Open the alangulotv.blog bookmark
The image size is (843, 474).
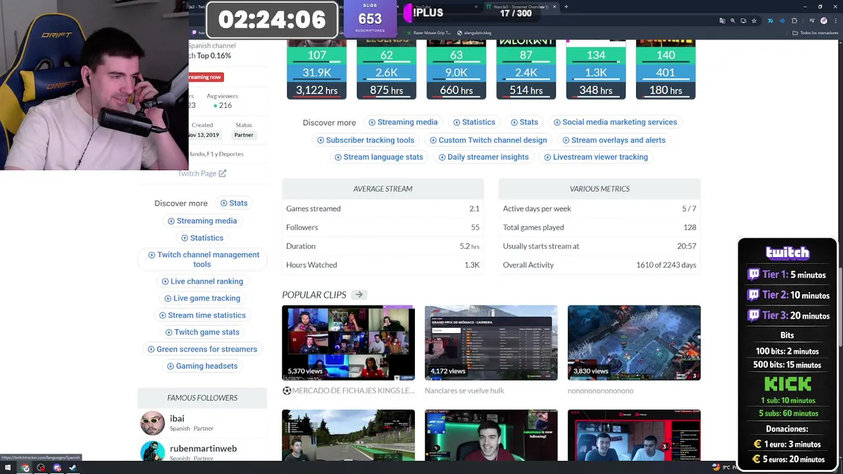[x=474, y=32]
